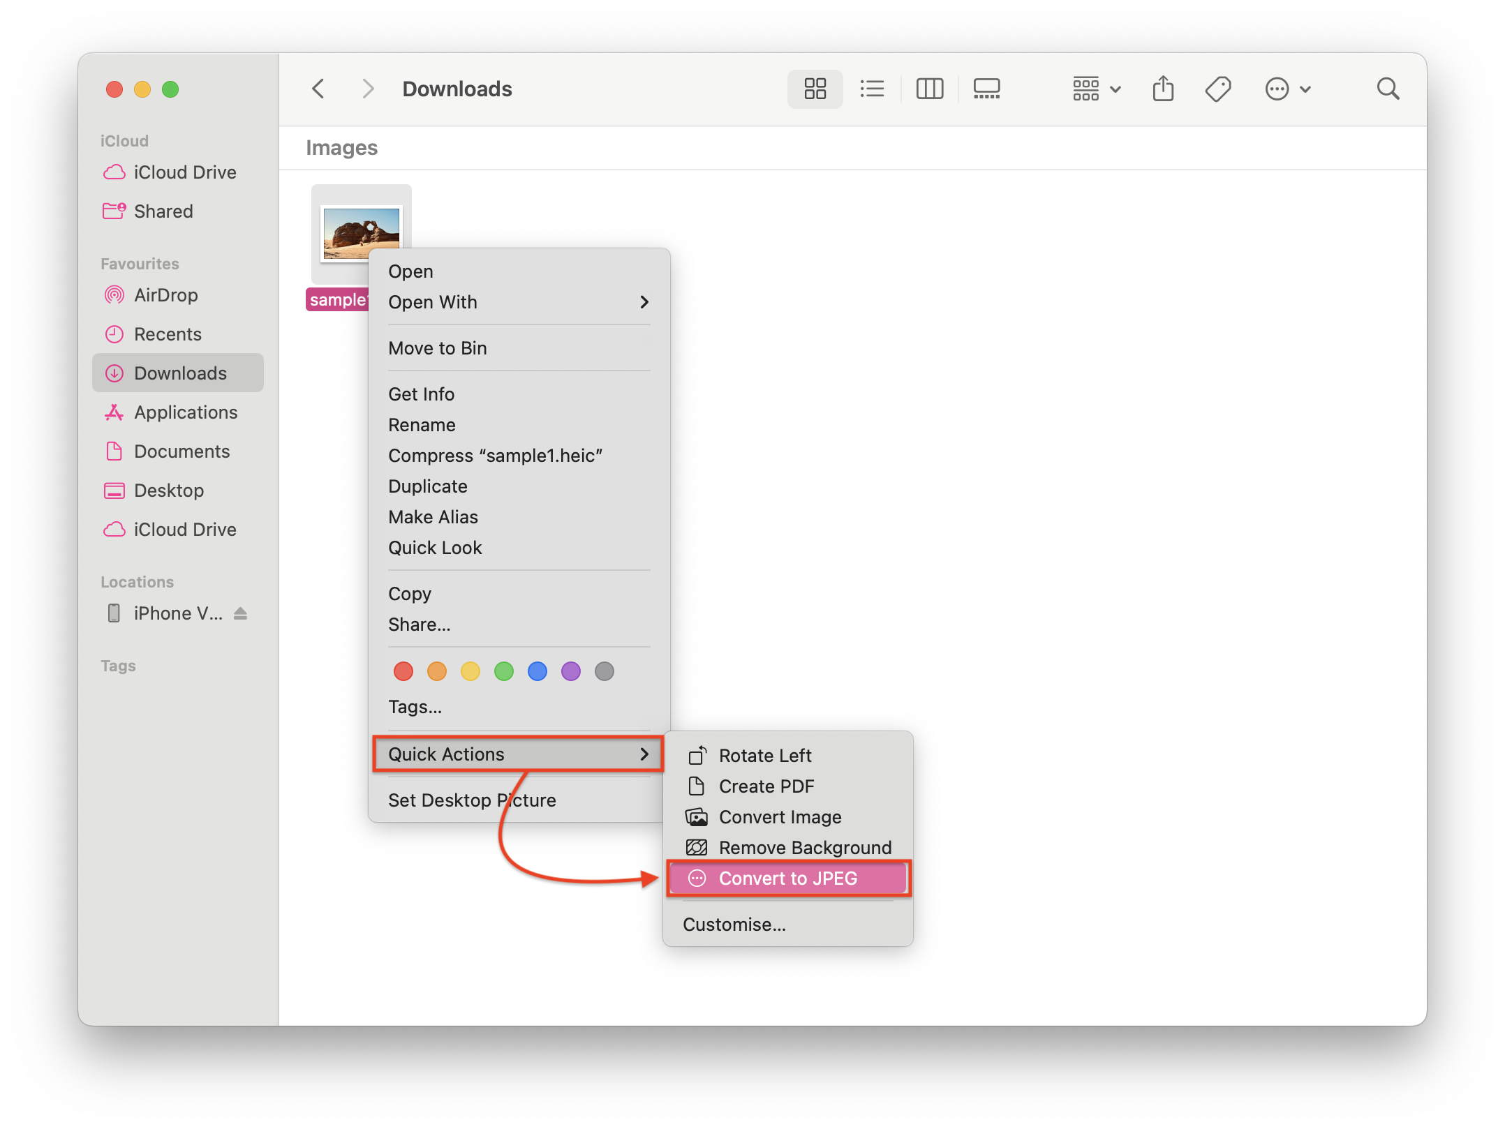The height and width of the screenshot is (1129, 1505).
Task: Choose Compress "sample1.heic"
Action: pos(519,456)
